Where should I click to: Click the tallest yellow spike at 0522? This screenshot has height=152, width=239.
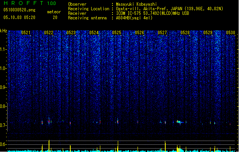coord(49,146)
